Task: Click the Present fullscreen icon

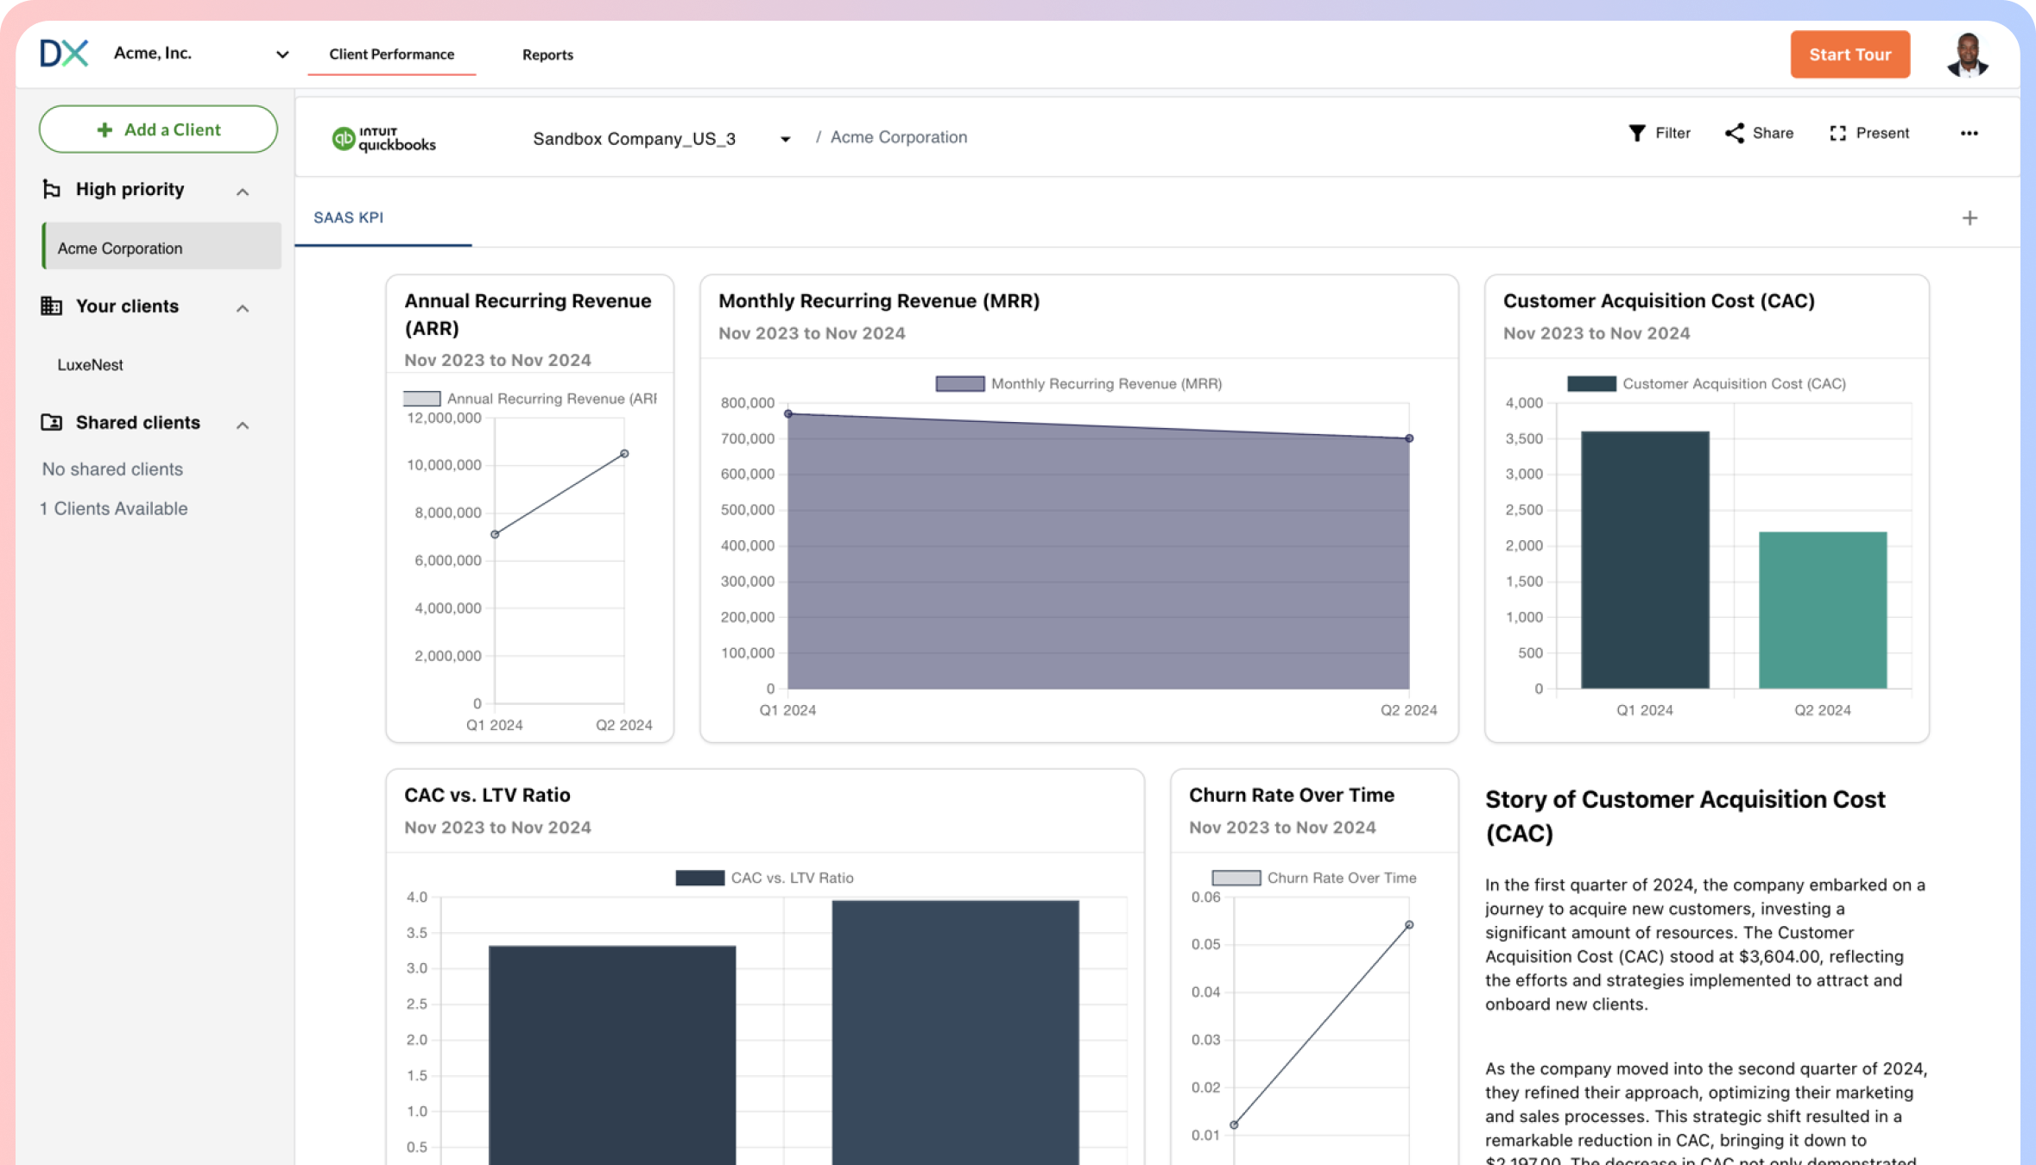Action: click(x=1837, y=133)
